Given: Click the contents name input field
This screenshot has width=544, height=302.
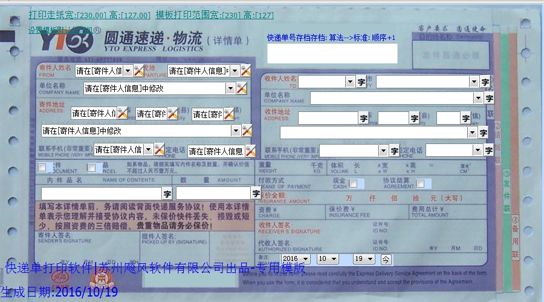Looking at the screenshot, I should 102,194.
